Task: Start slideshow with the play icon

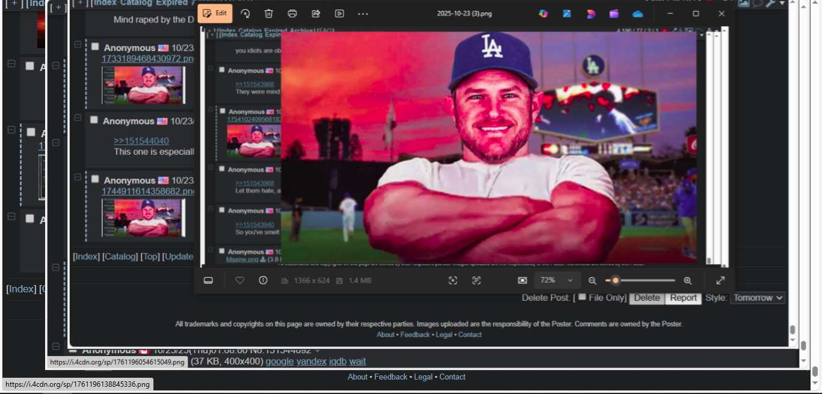Action: tap(339, 13)
